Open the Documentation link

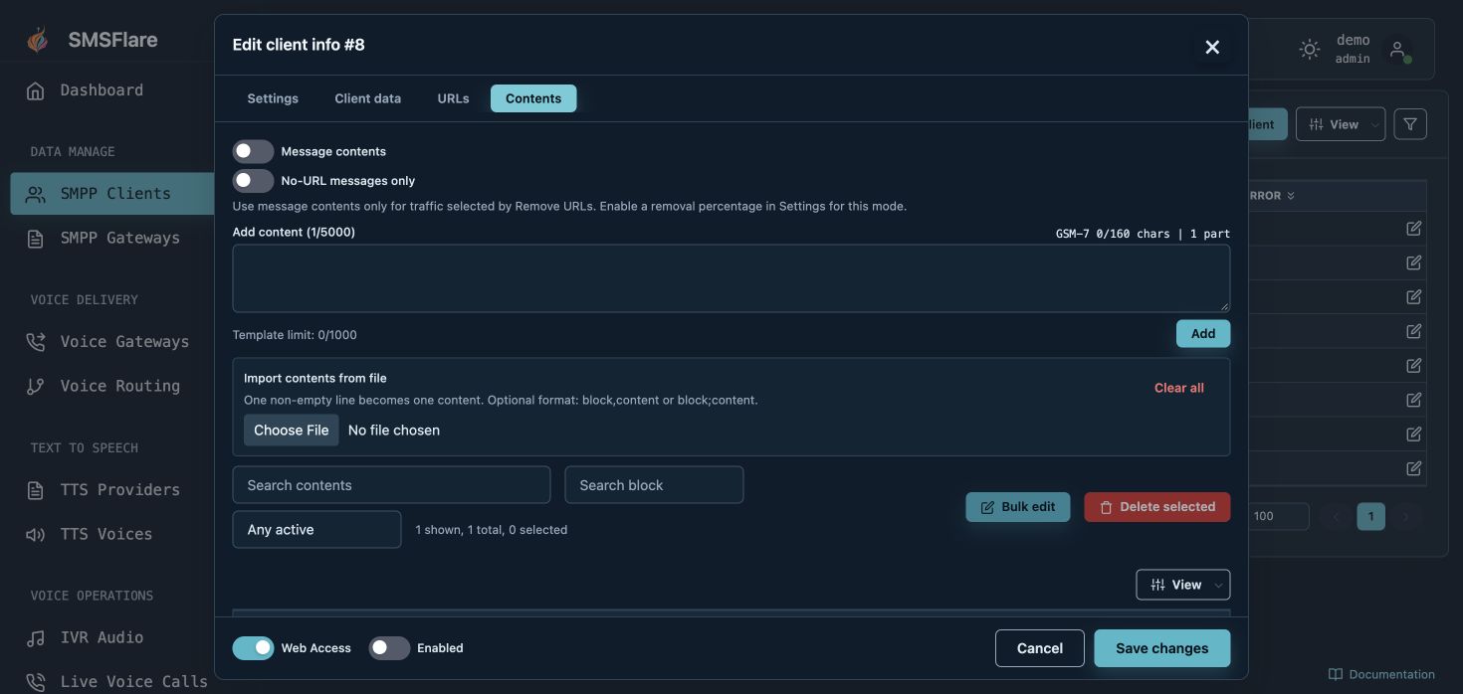[1381, 674]
